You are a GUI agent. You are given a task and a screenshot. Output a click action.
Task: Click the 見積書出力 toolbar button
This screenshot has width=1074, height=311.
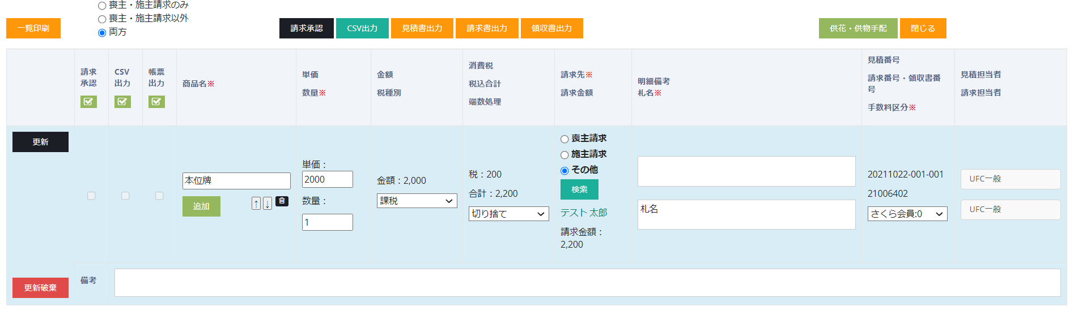(422, 28)
